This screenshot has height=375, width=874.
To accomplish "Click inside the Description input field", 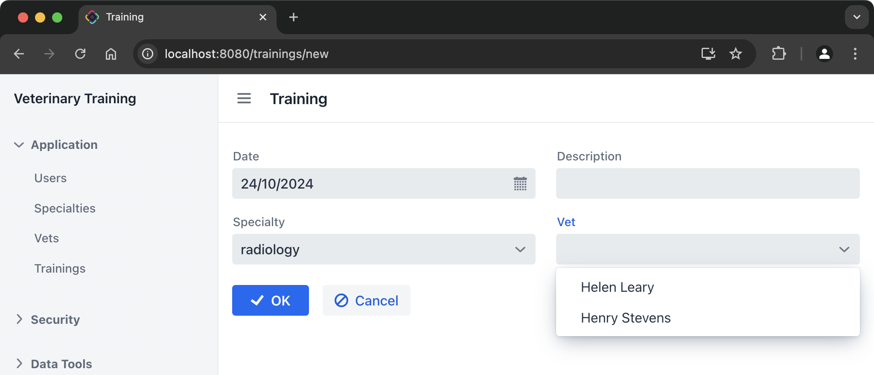I will coord(707,183).
